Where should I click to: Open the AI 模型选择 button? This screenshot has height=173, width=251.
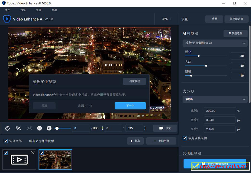235,33
